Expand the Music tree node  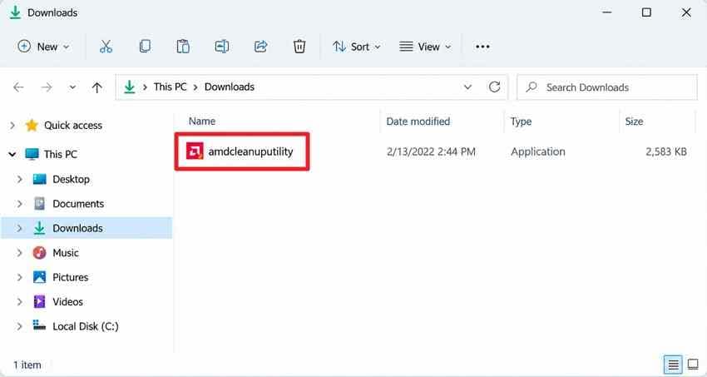pos(19,252)
